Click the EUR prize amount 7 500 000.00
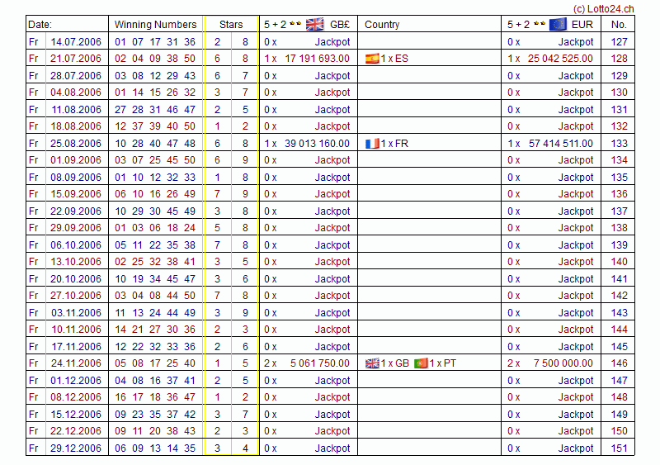 click(561, 363)
